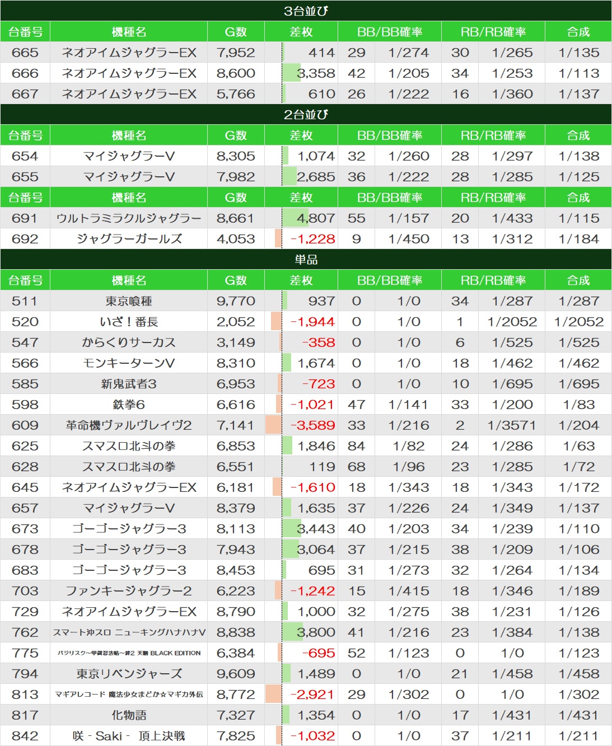Click game count 7,952
The height and width of the screenshot is (746, 612).
(x=236, y=53)
